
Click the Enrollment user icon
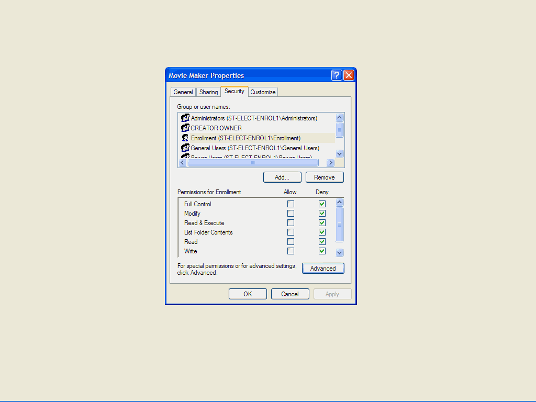point(185,138)
